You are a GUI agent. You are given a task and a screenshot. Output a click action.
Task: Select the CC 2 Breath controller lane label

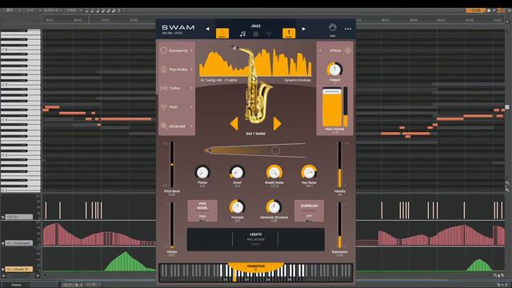pos(19,270)
